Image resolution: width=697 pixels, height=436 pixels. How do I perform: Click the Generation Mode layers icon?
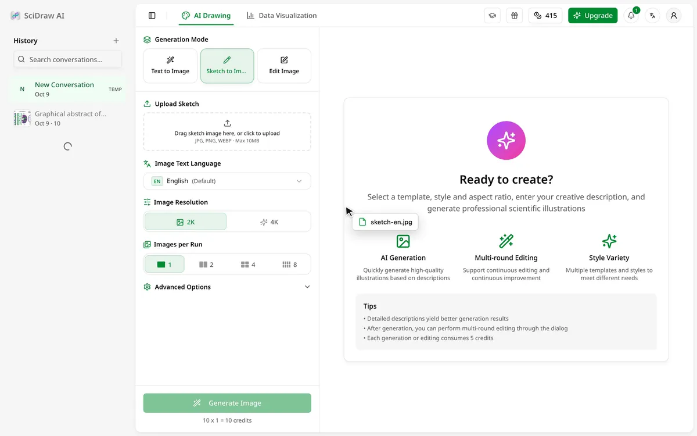pos(148,40)
